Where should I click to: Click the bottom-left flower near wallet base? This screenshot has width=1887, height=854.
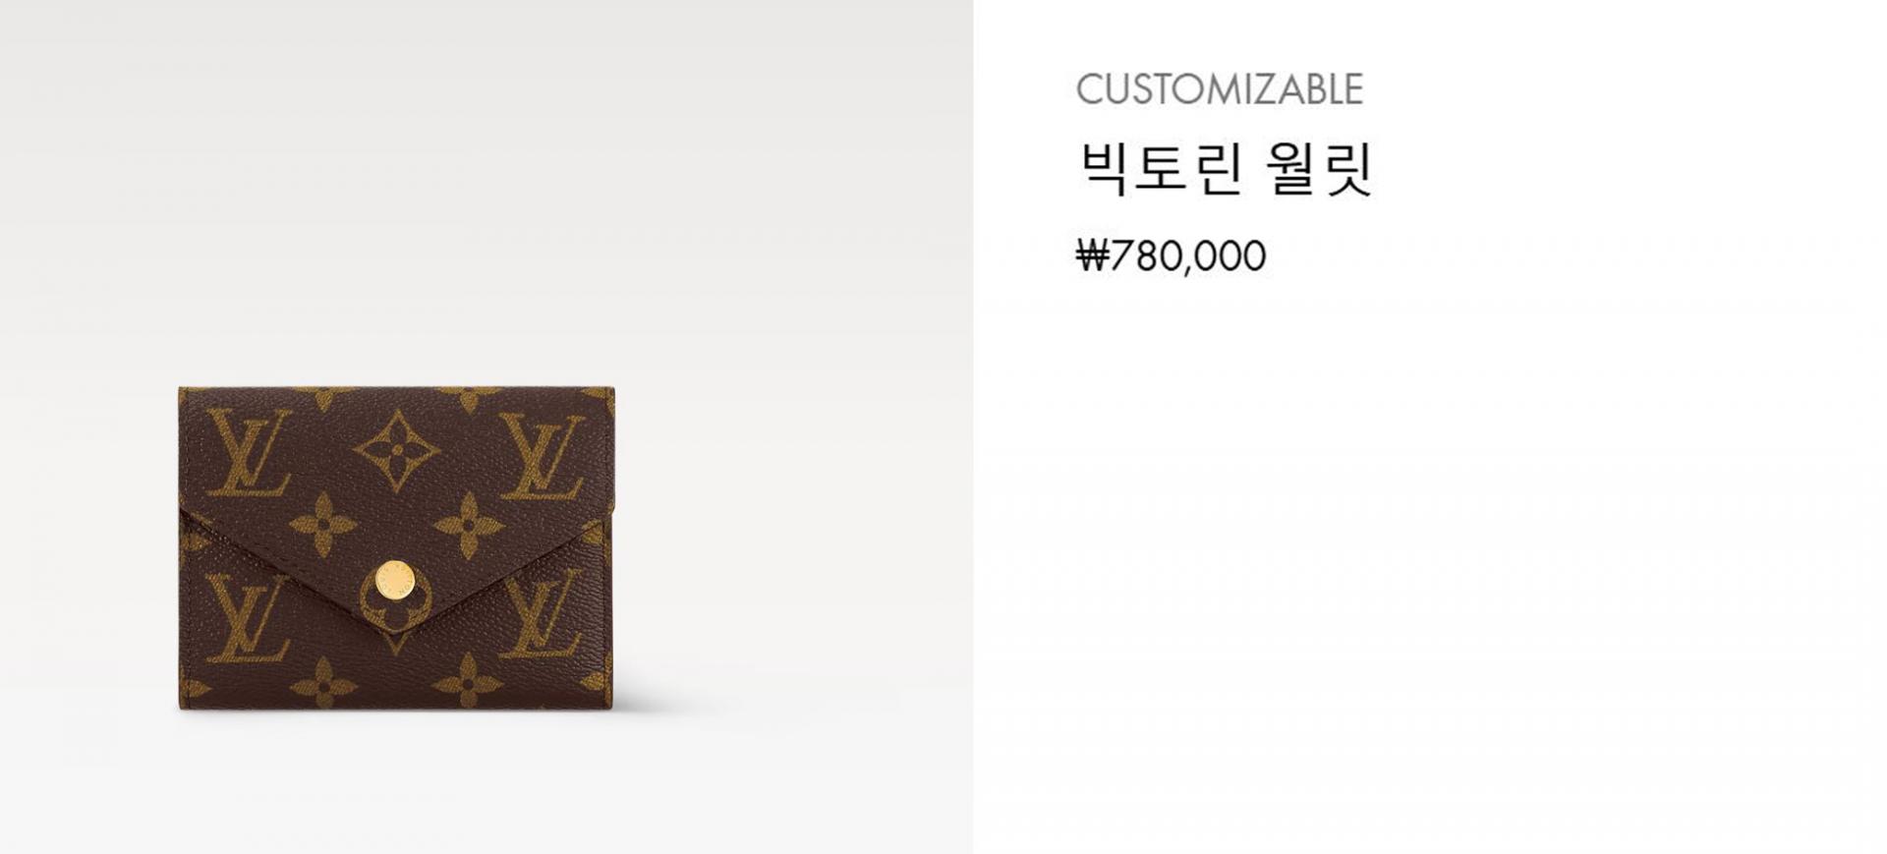coord(323,683)
